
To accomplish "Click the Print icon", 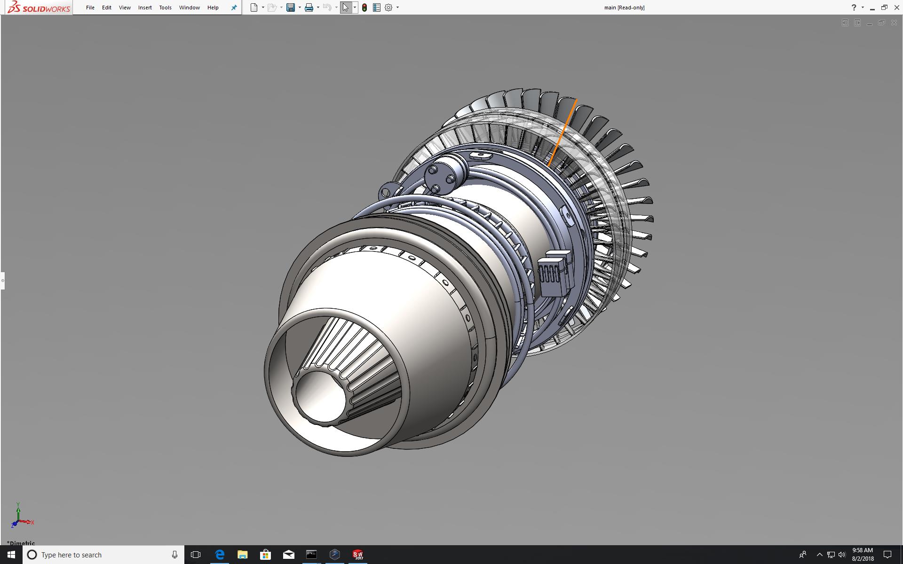I will [309, 8].
